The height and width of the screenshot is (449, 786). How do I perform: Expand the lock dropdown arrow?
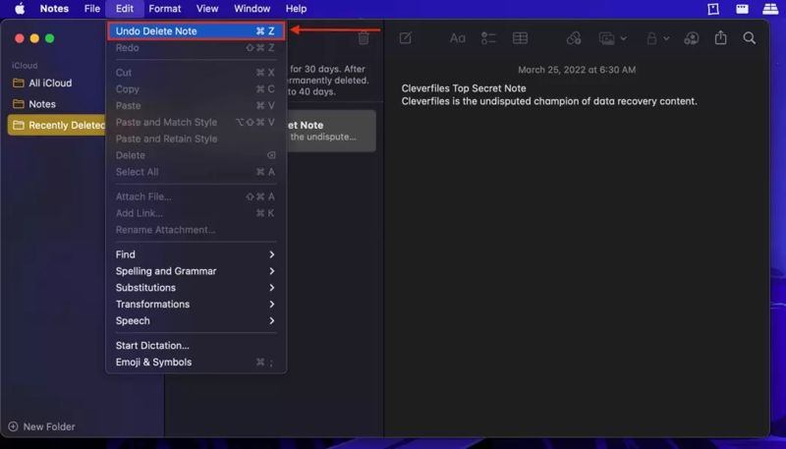(x=666, y=38)
